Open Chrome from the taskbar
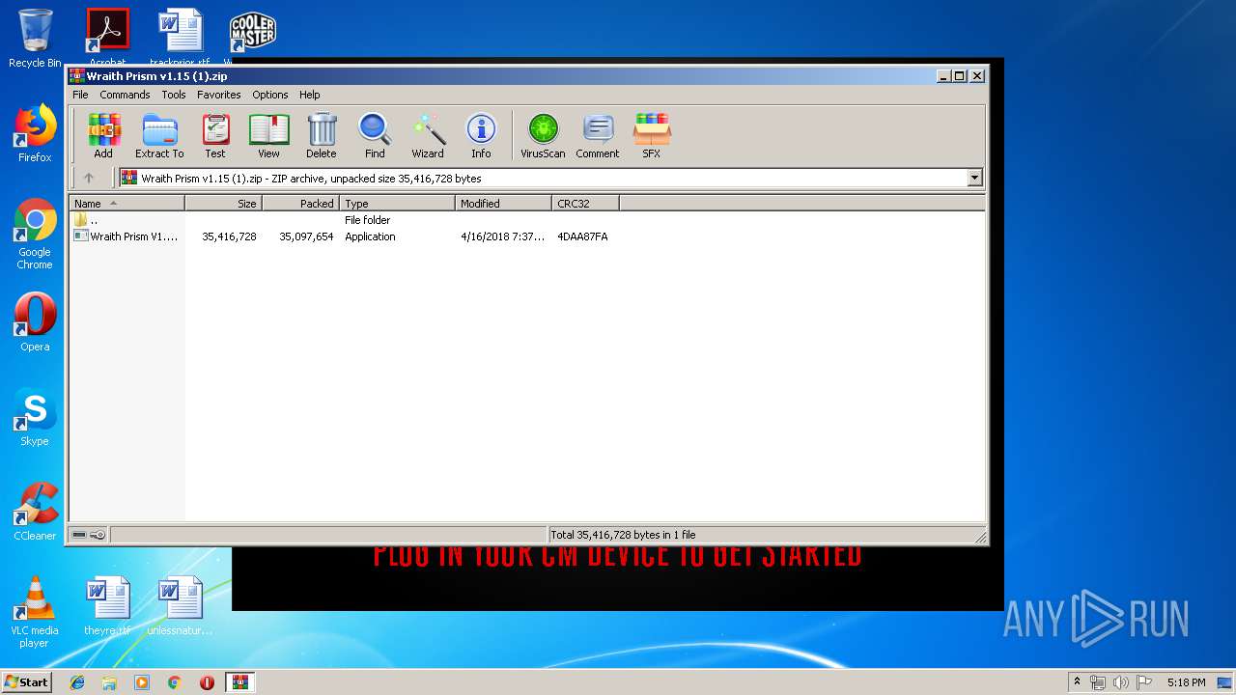Viewport: 1236px width, 695px height. pyautogui.click(x=174, y=682)
